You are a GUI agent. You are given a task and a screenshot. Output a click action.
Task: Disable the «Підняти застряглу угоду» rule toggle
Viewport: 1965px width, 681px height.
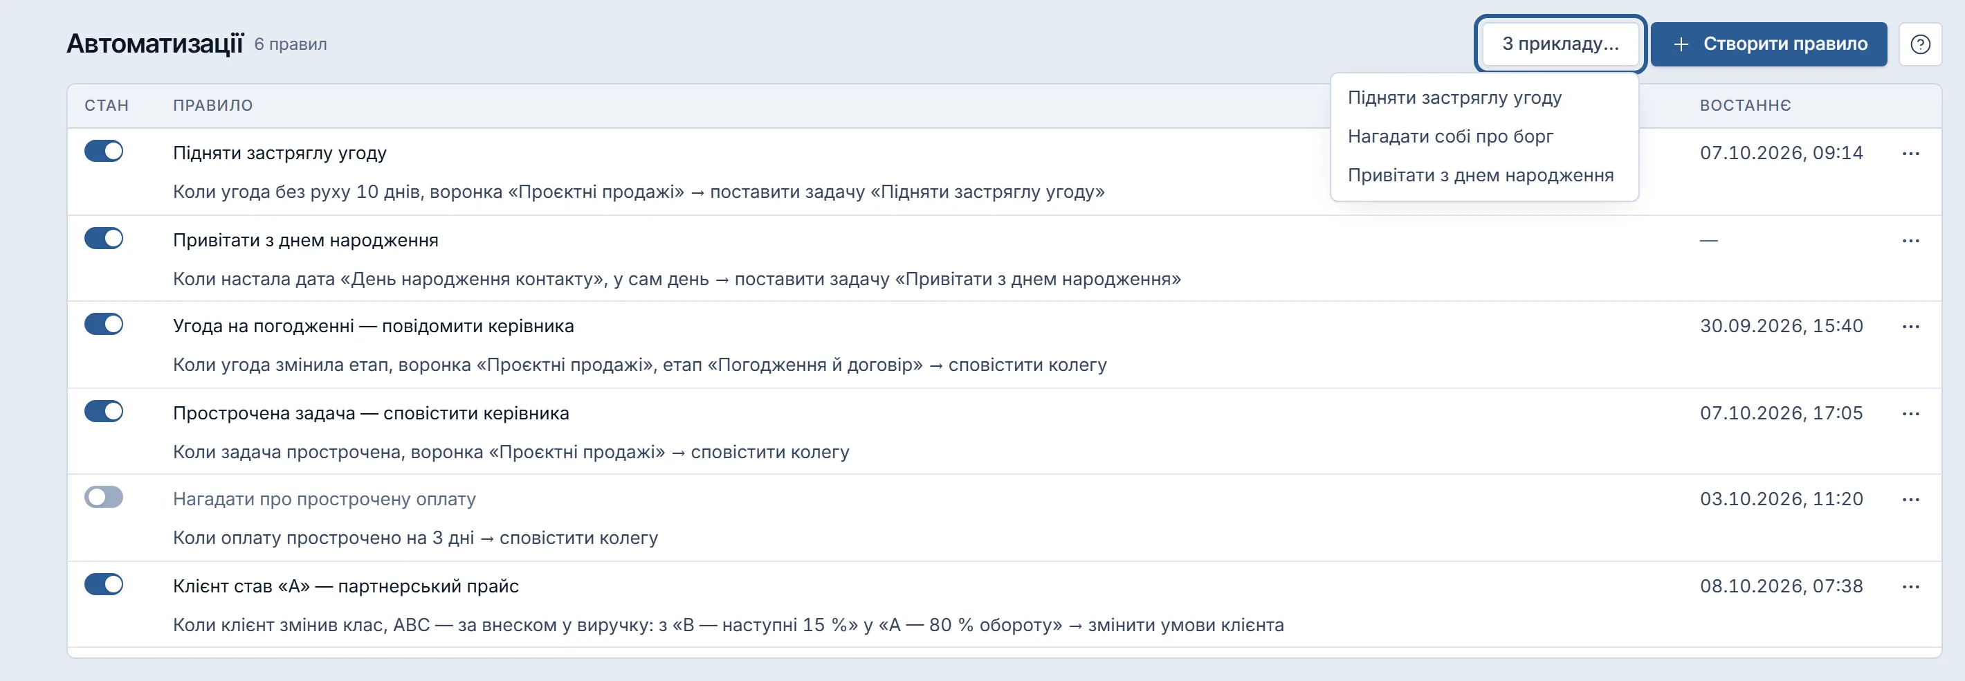click(104, 151)
